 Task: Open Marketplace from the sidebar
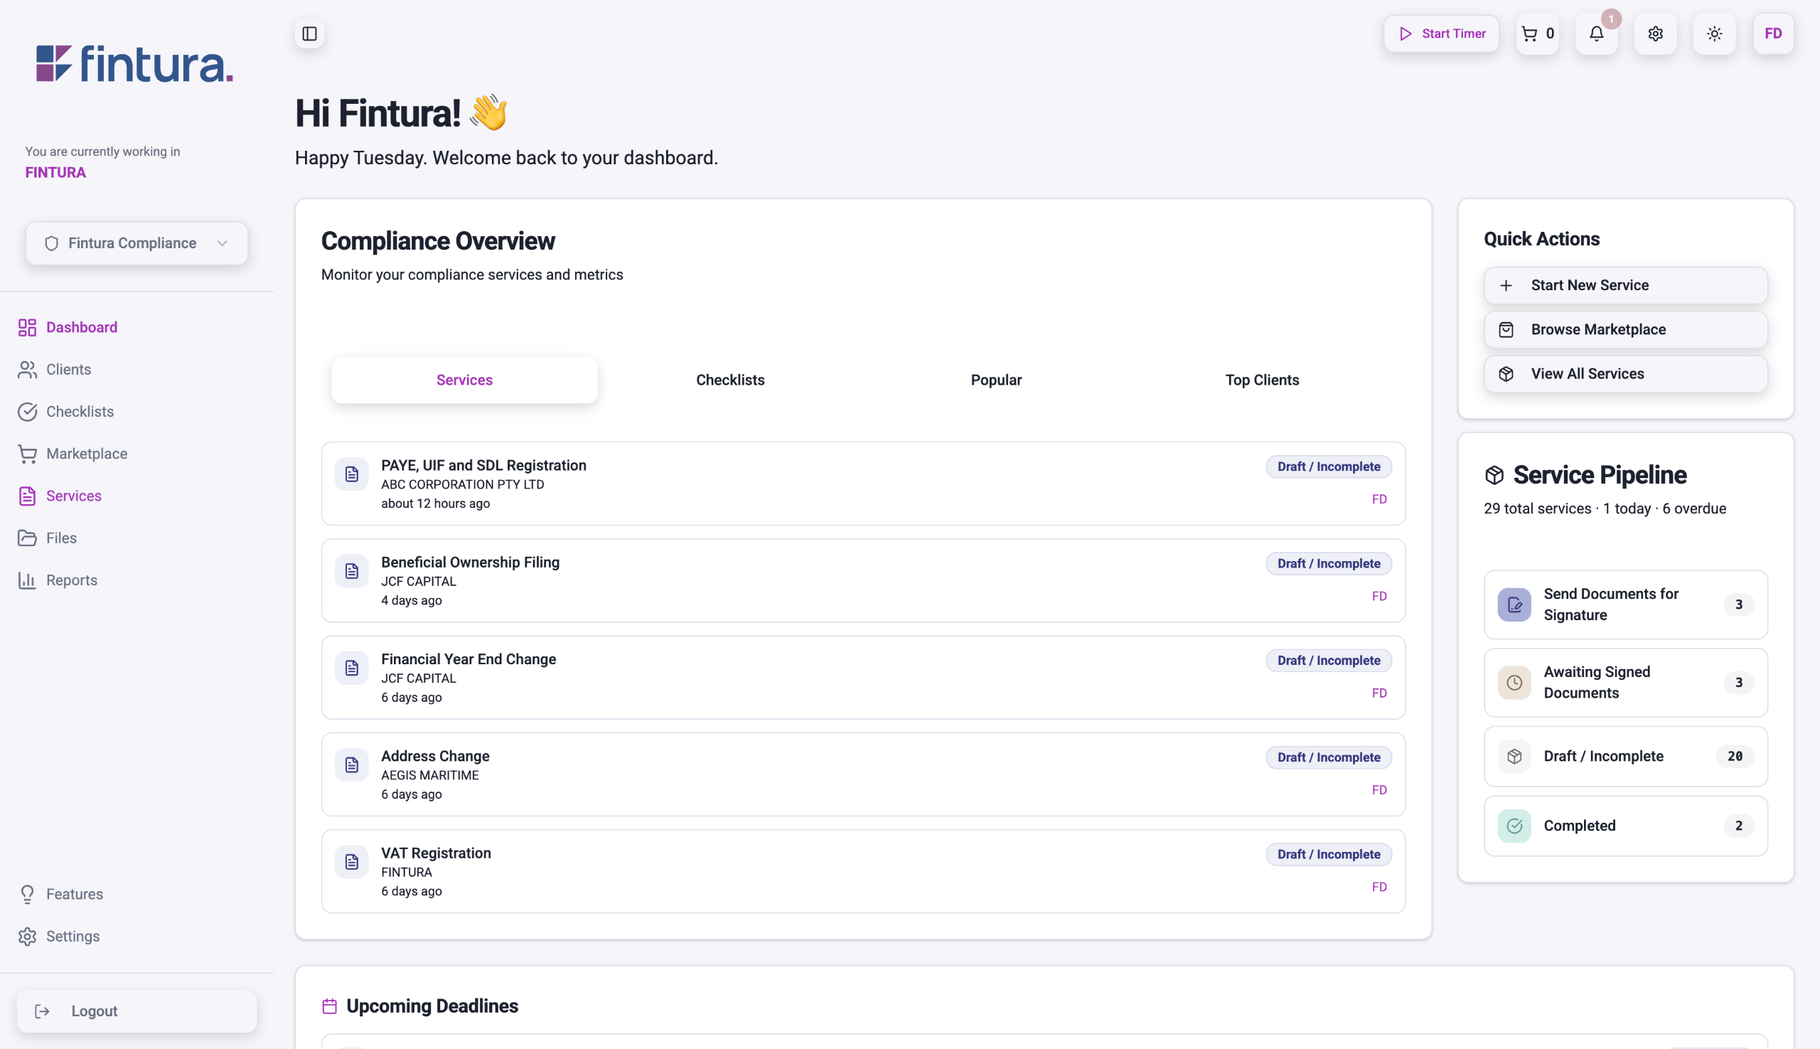pyautogui.click(x=87, y=454)
